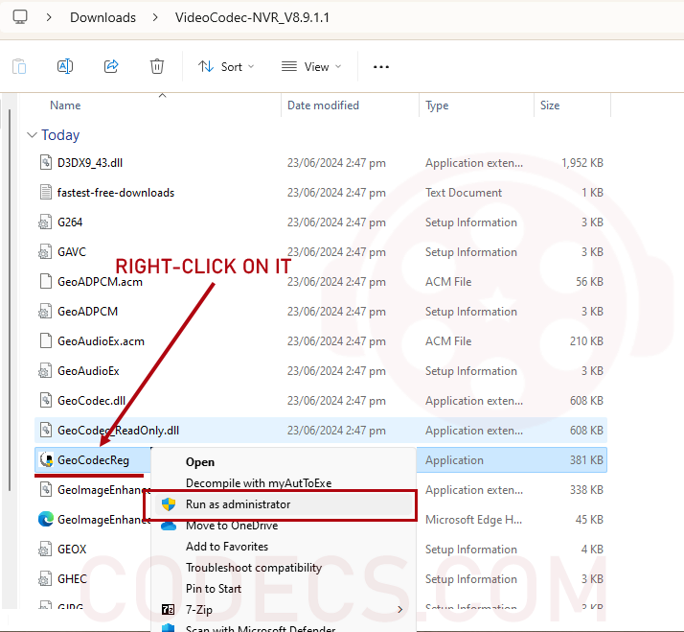Open the See more three-dots menu
Screen dimensions: 684x632
(381, 67)
